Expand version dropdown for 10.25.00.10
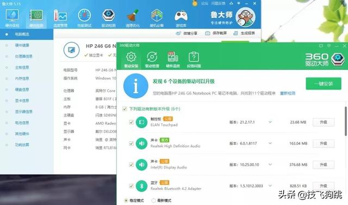 [x=270, y=165]
